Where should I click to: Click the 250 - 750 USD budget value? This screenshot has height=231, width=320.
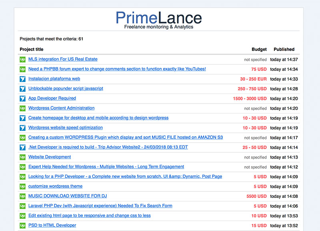[x=252, y=89]
